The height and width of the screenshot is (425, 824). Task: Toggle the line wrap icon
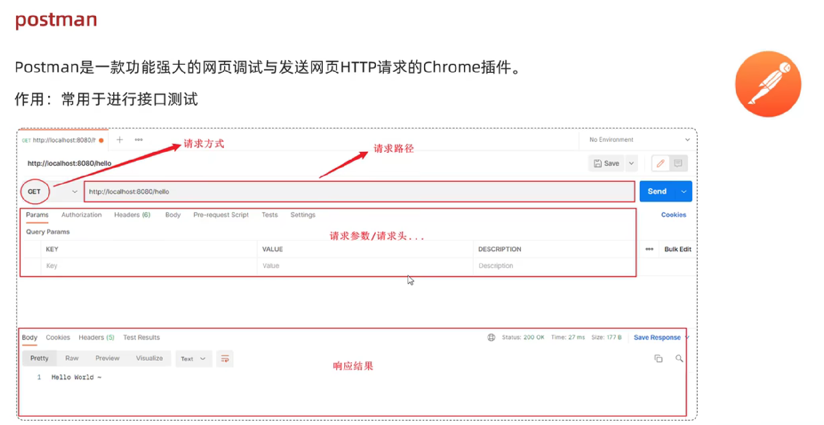tap(225, 359)
